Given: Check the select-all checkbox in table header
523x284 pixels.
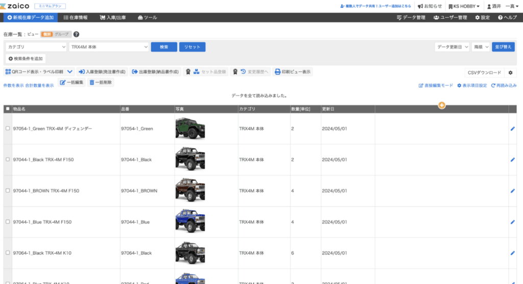Looking at the screenshot, I should pyautogui.click(x=7, y=109).
